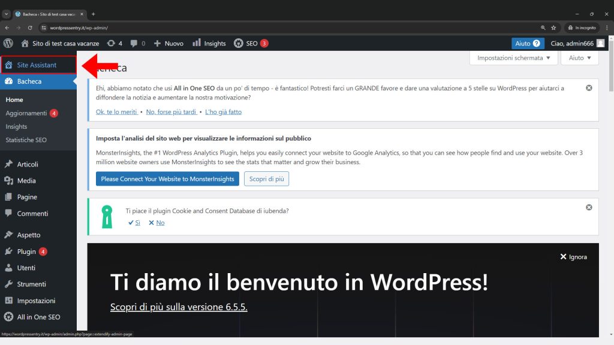Click the Impostazioni settings icon
The height and width of the screenshot is (345, 614).
(x=8, y=301)
